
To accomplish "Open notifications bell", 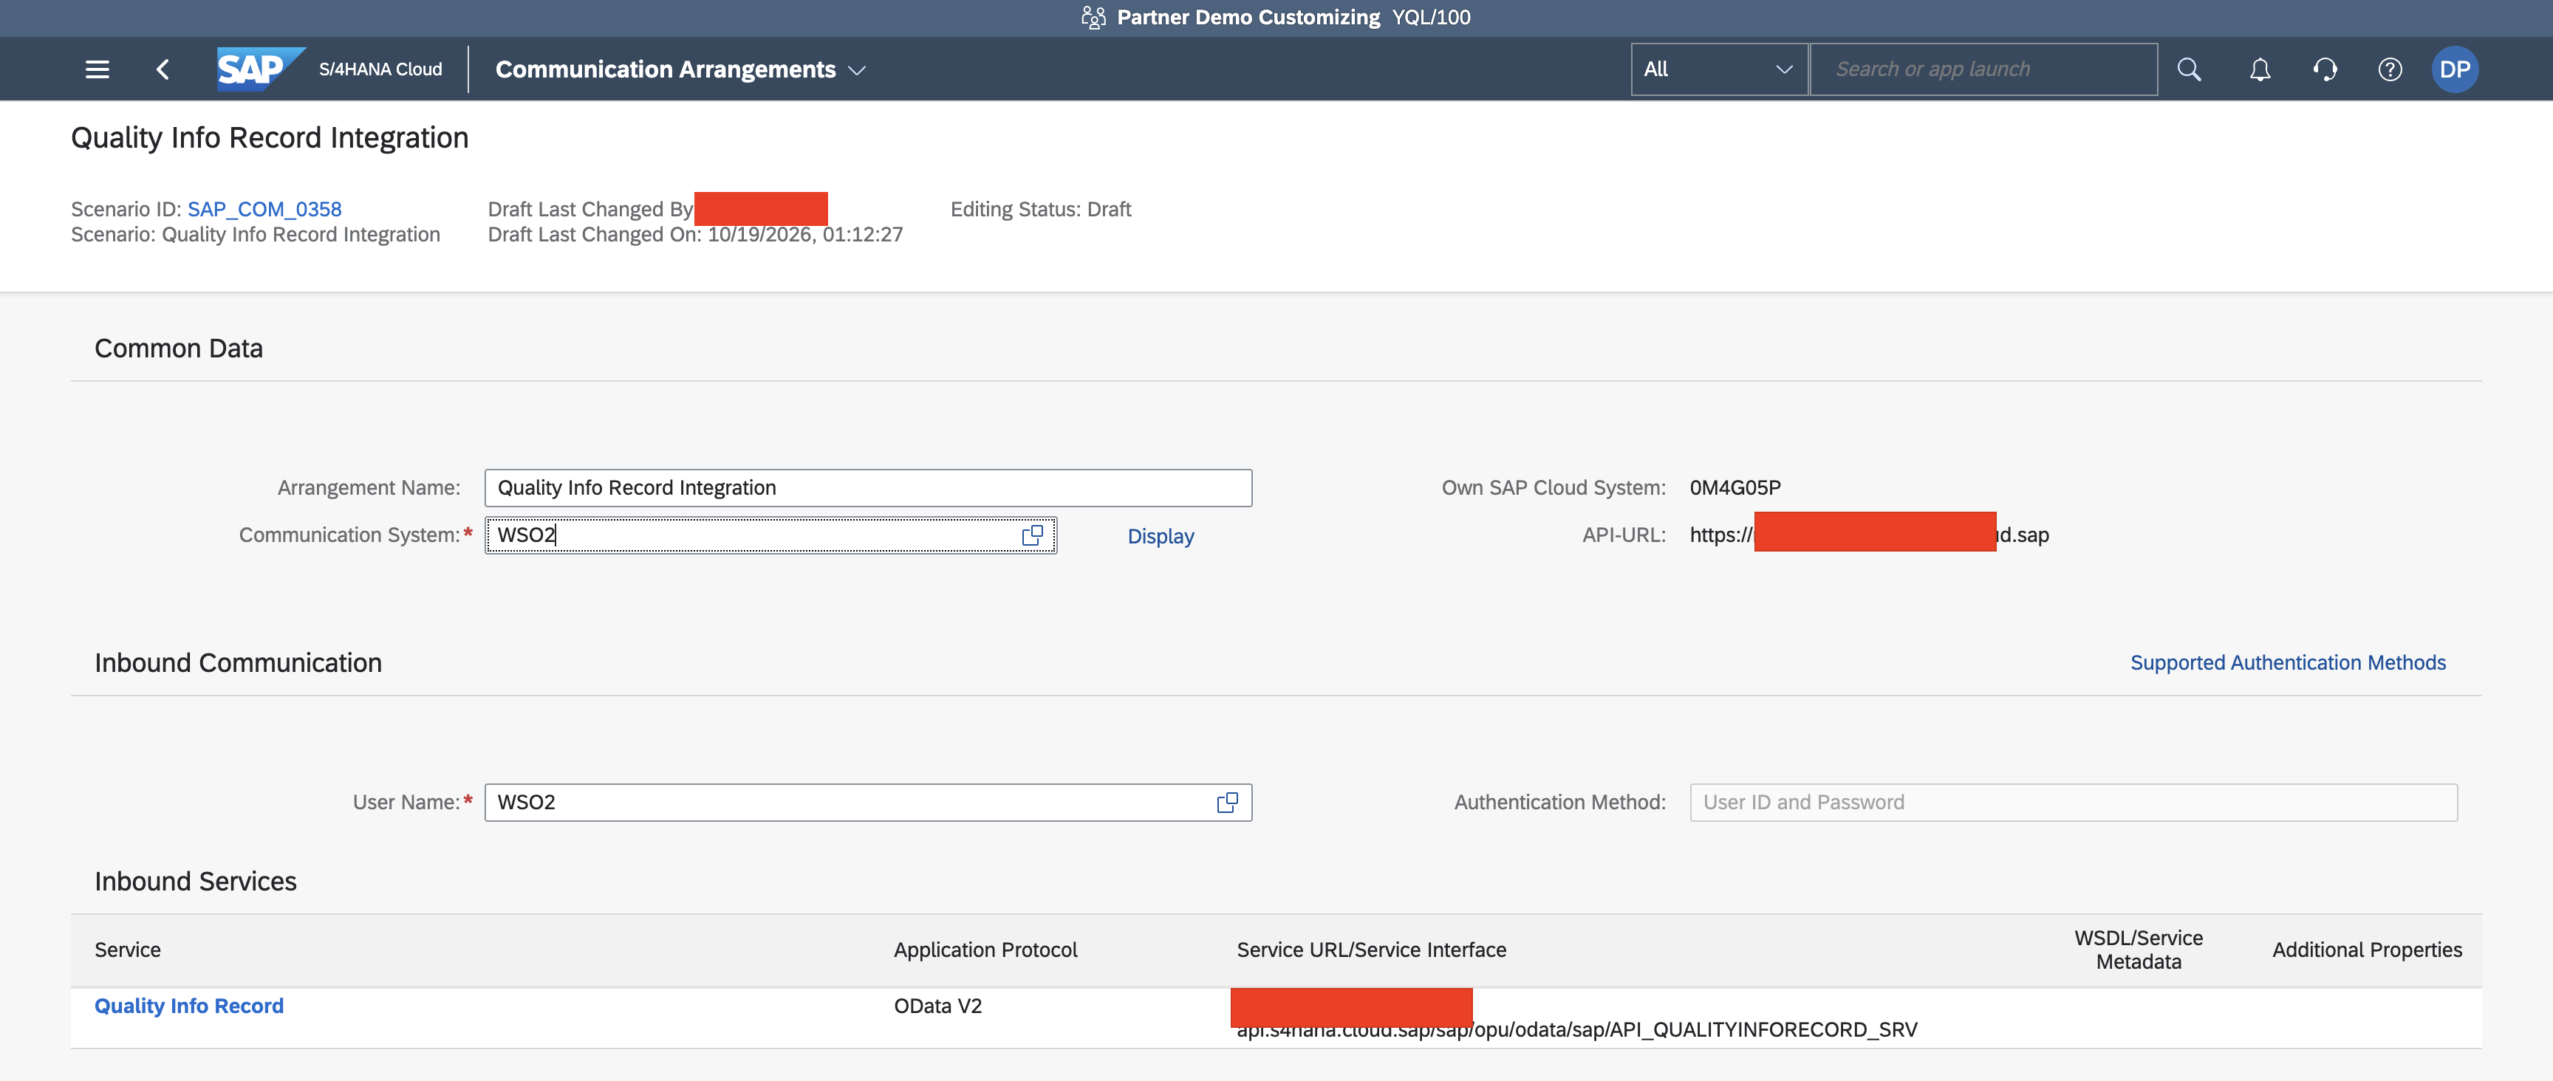I will (x=2260, y=69).
